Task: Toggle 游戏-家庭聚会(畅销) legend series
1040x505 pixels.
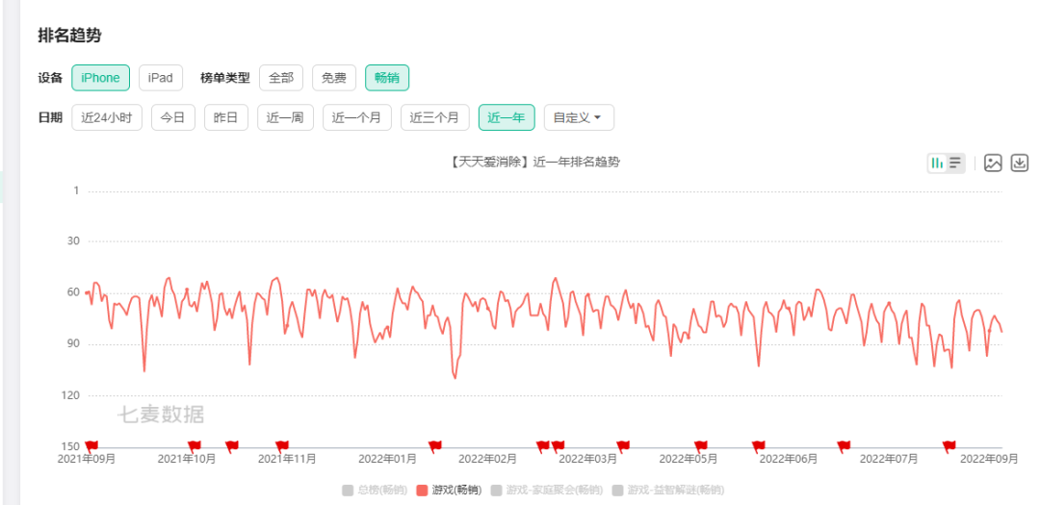Action: click(x=547, y=491)
